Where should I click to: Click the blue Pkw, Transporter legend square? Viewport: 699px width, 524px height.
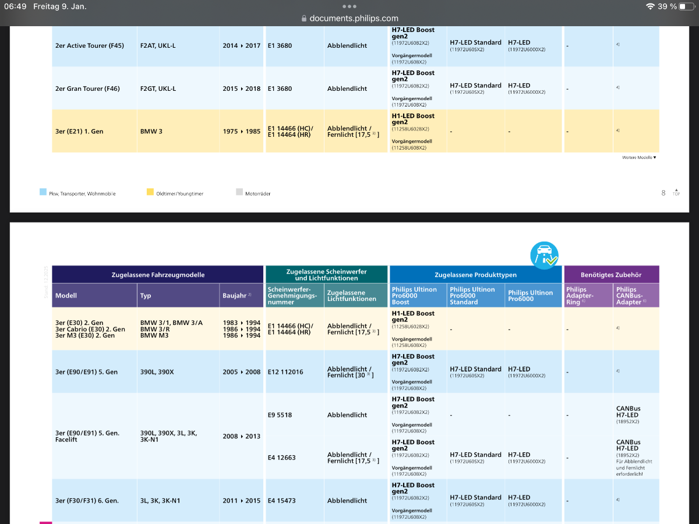(43, 192)
